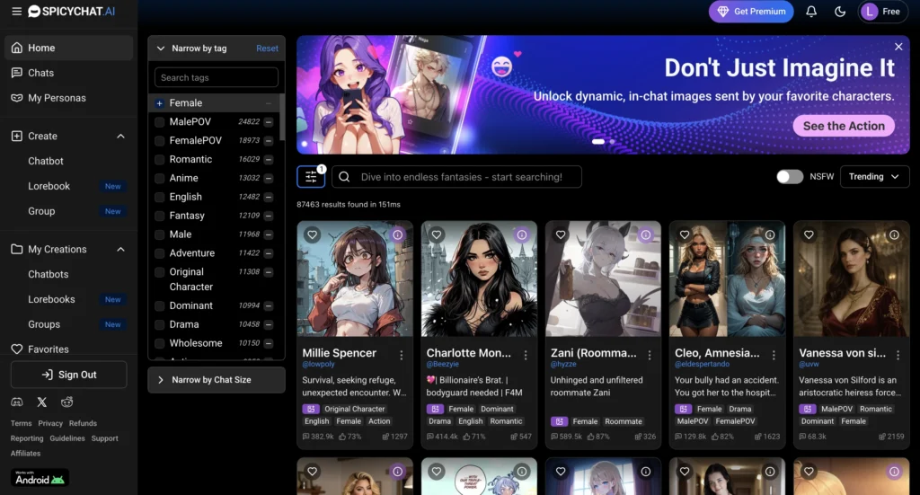Click the tag list scrollbar
This screenshot has width=920, height=495.
pyautogui.click(x=281, y=118)
